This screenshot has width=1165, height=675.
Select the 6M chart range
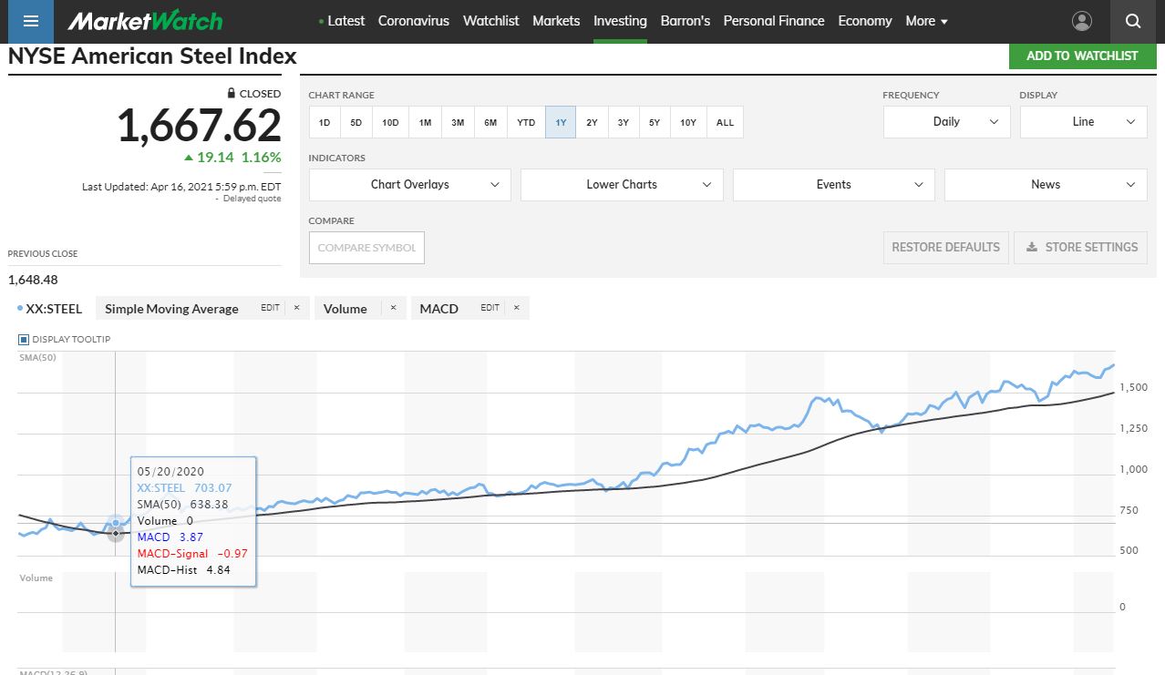[490, 122]
